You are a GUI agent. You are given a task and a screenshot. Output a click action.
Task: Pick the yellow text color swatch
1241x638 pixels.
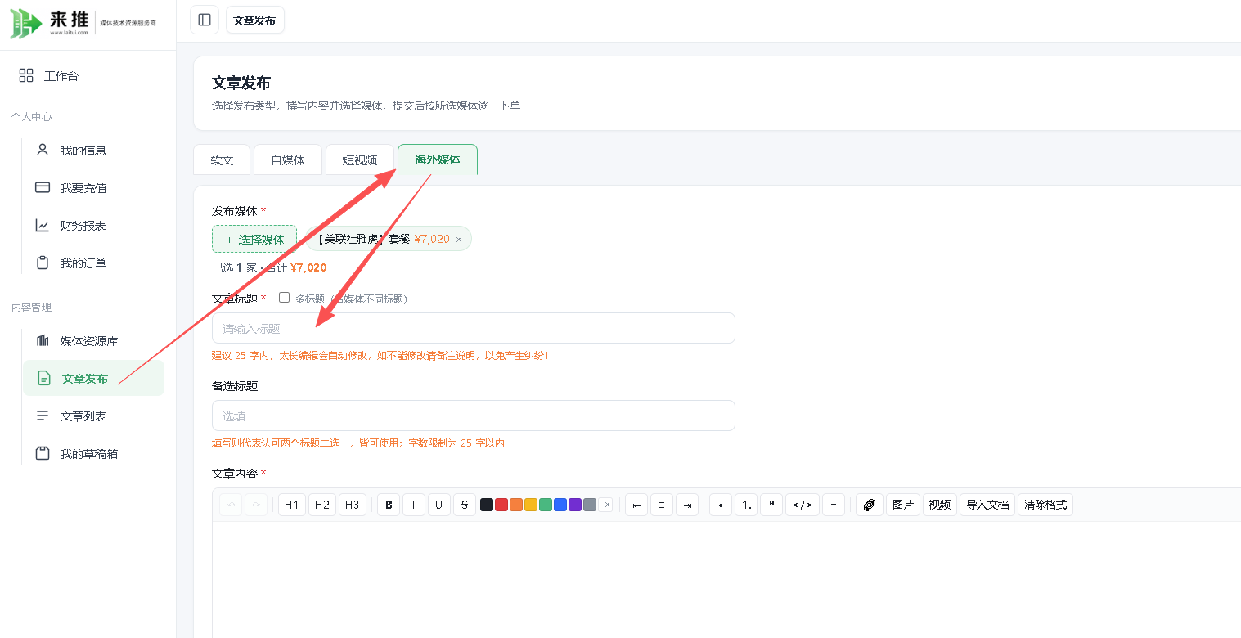(x=531, y=505)
